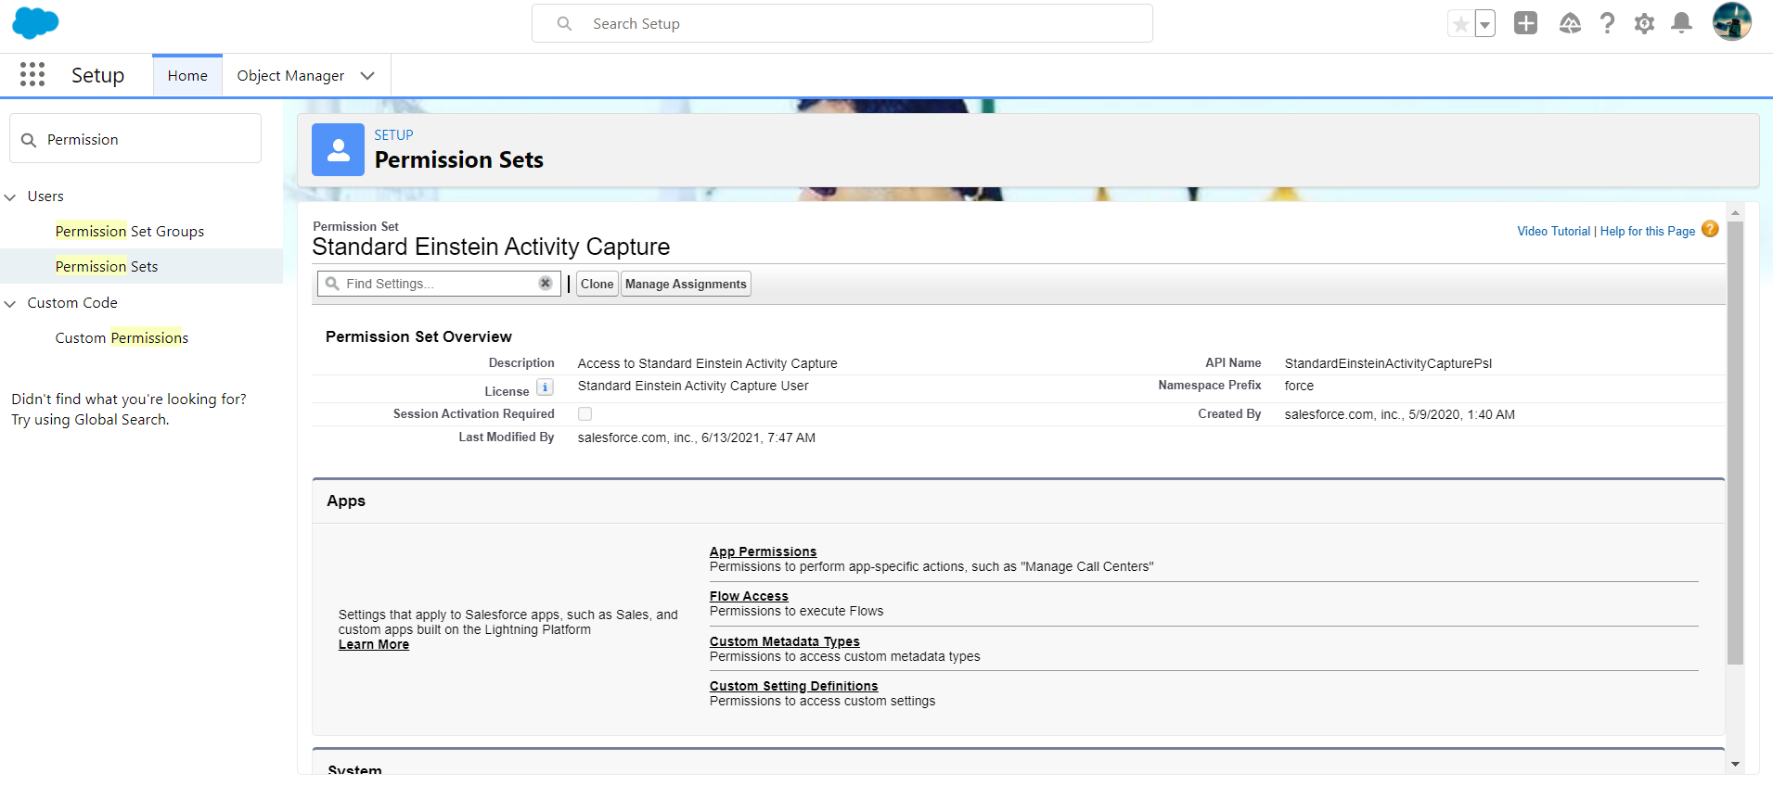Click the License info icon
This screenshot has height=786, width=1773.
click(545, 387)
